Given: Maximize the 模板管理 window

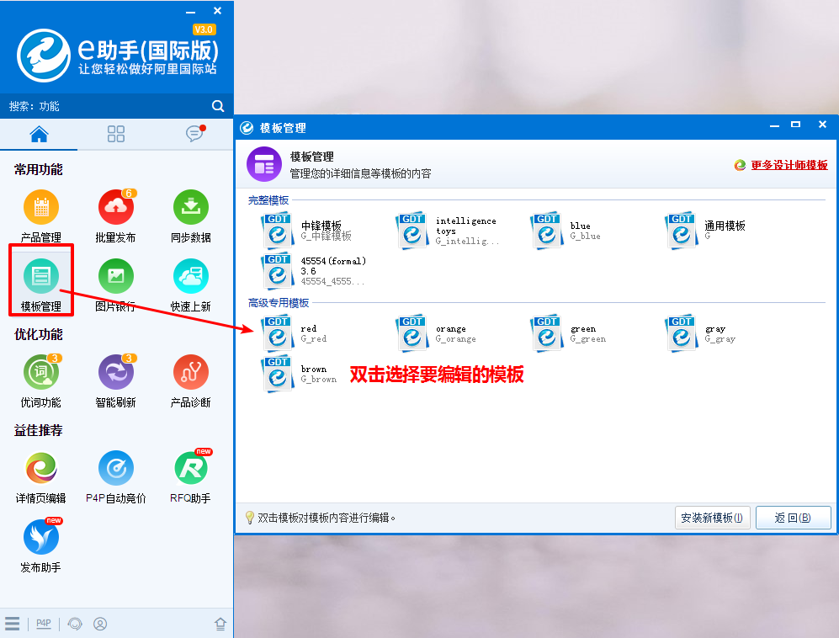Looking at the screenshot, I should click(795, 125).
